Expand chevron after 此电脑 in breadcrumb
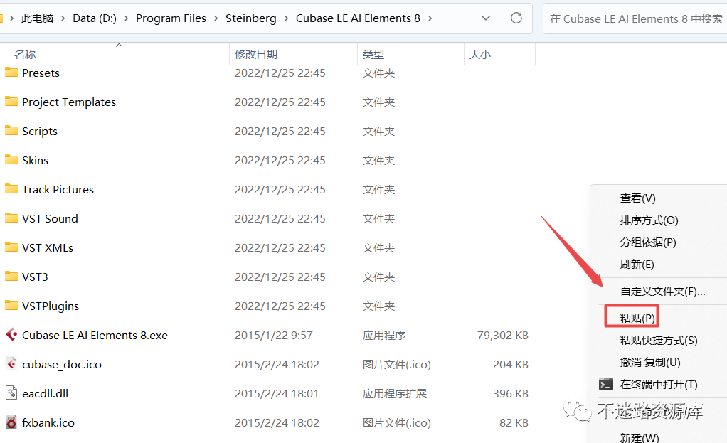Viewport: 727px width, 443px height. pyautogui.click(x=63, y=18)
